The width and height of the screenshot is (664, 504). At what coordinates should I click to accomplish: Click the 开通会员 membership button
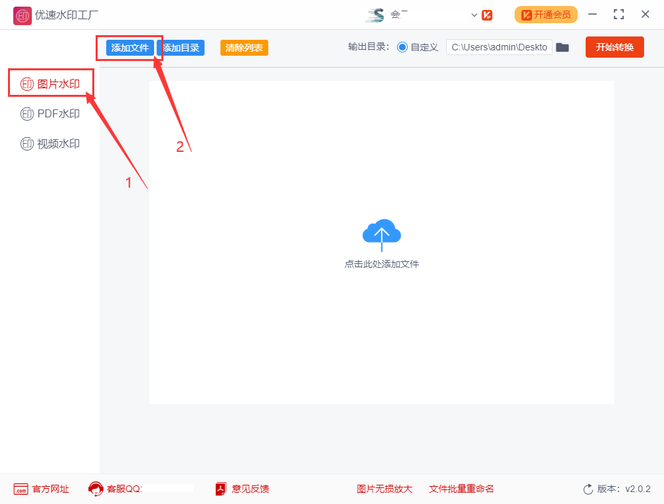click(x=546, y=14)
